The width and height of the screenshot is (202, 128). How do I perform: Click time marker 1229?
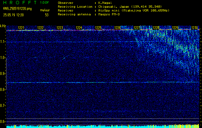point(175,28)
